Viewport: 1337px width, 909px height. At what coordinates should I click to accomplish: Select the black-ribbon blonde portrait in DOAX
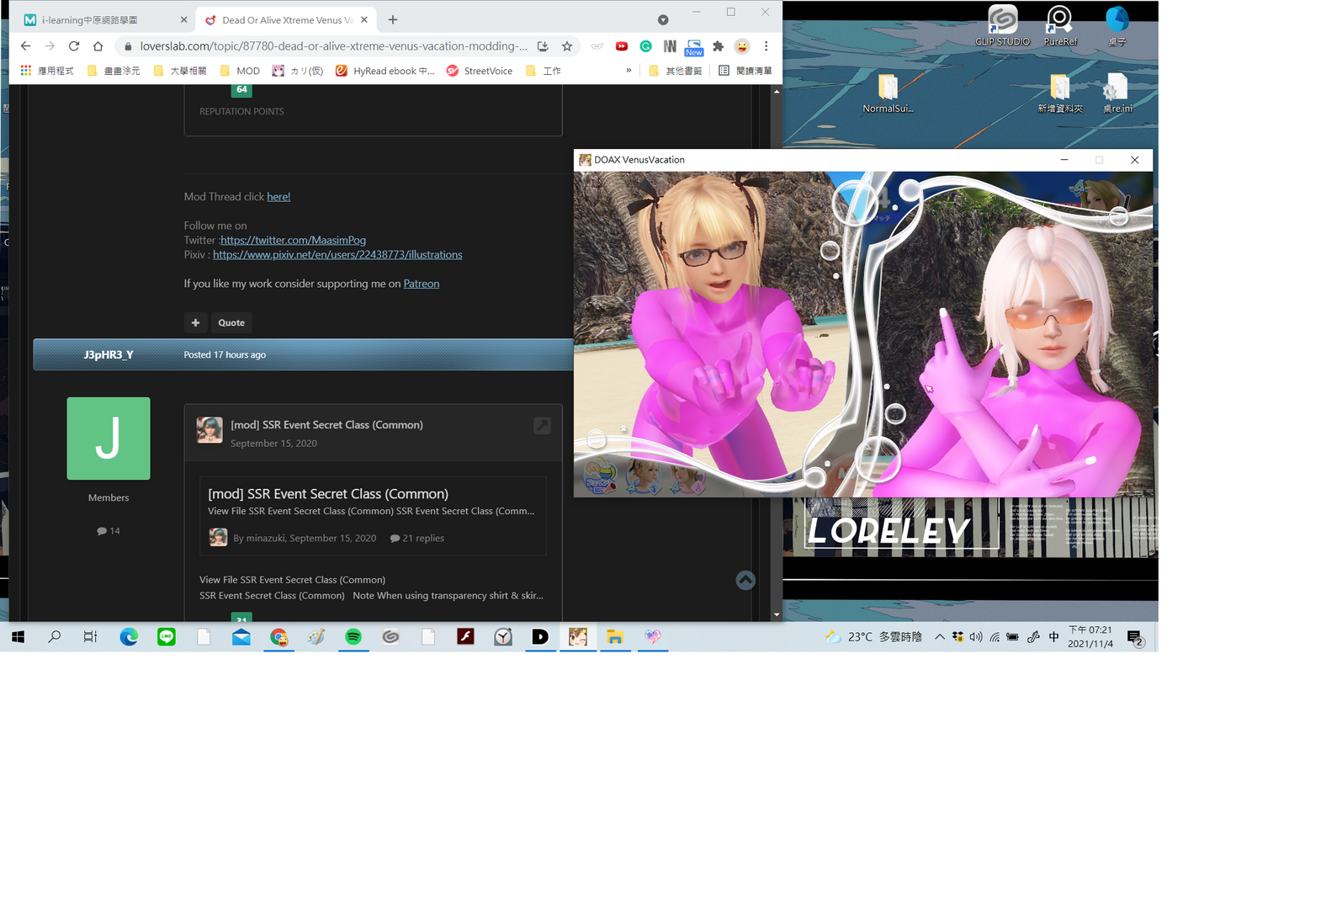click(x=644, y=477)
